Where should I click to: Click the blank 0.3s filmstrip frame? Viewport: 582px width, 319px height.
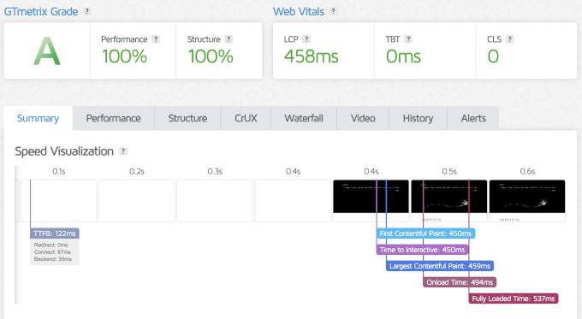click(x=215, y=201)
